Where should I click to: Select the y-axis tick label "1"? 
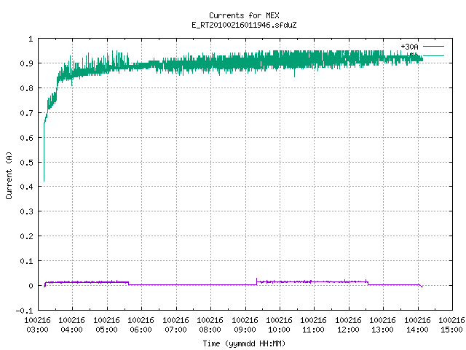[31, 39]
